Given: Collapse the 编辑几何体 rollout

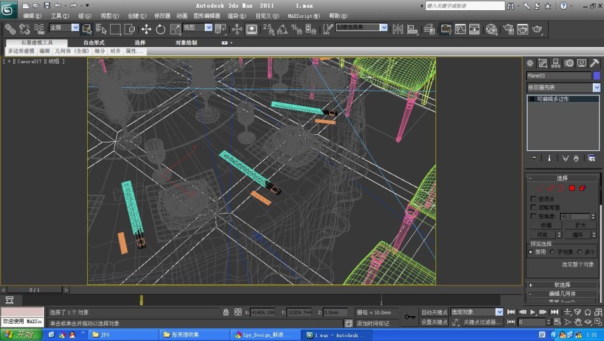Looking at the screenshot, I should pyautogui.click(x=562, y=294).
